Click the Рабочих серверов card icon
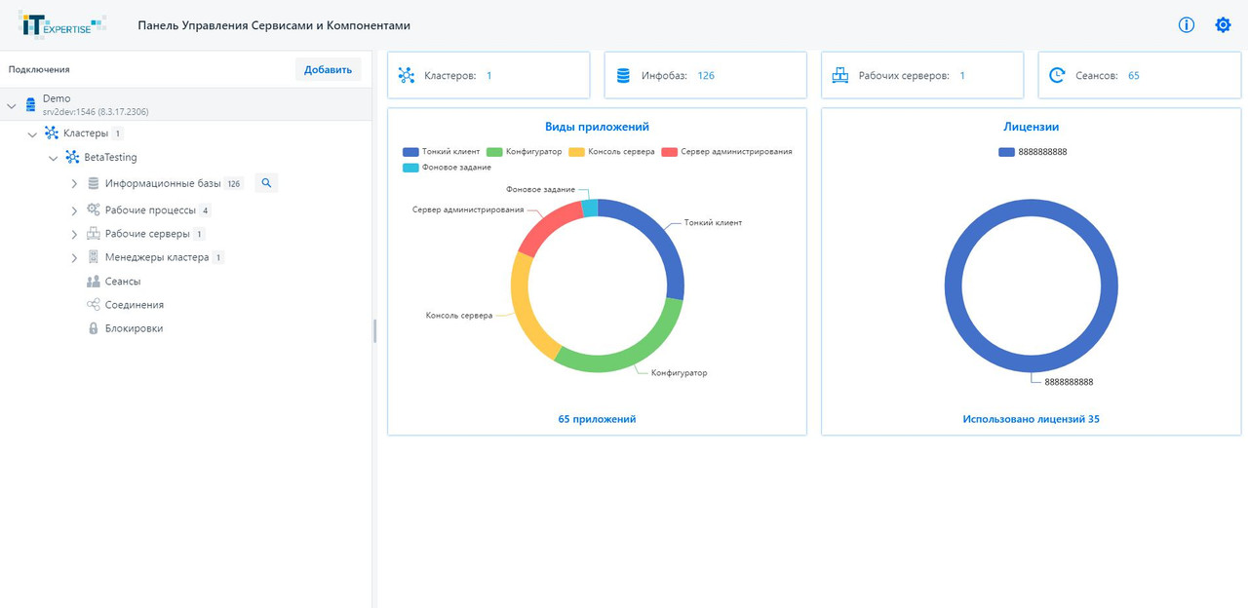1248x608 pixels. (839, 75)
